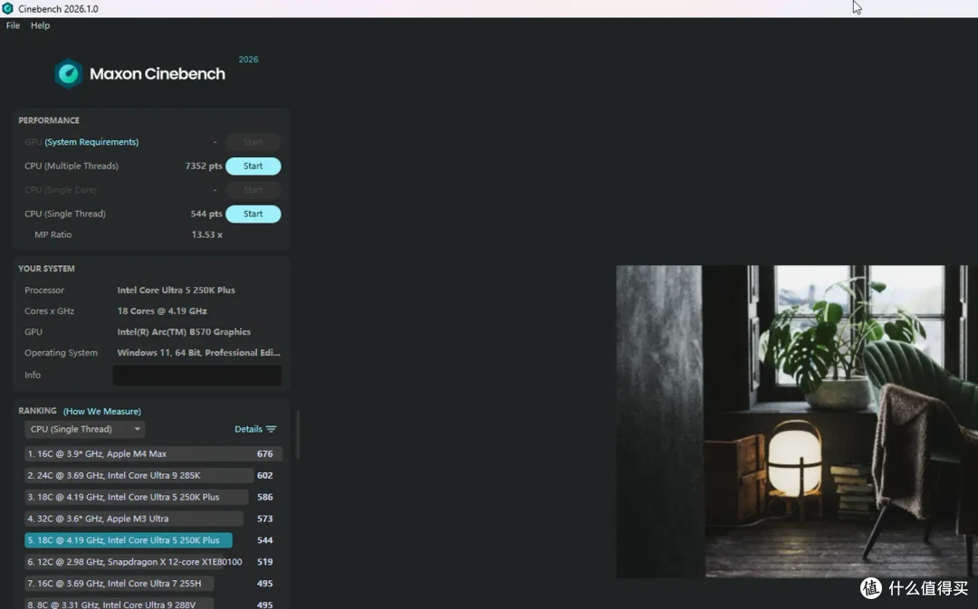
Task: Open the How We Measure link
Action: pos(102,412)
